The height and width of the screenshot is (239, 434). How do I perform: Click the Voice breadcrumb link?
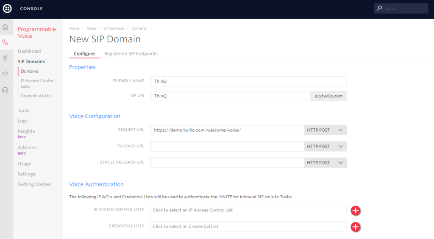(x=92, y=28)
